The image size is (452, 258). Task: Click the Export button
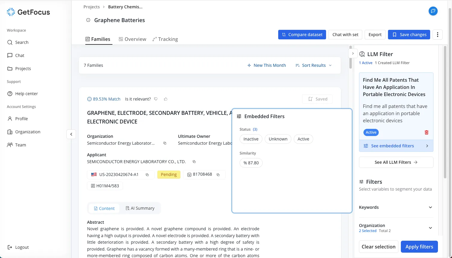click(x=375, y=35)
